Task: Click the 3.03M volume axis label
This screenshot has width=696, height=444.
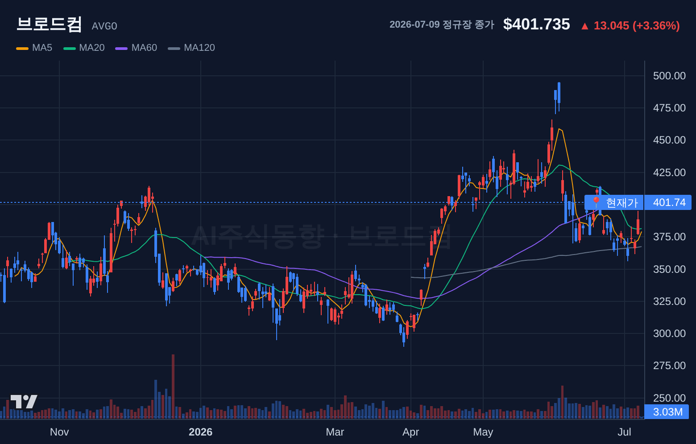Action: [x=667, y=412]
